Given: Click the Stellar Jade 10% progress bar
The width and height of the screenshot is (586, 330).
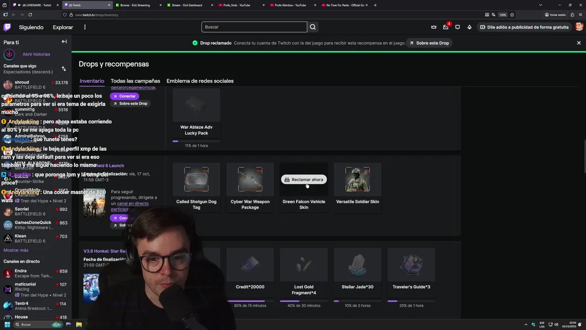Looking at the screenshot, I should pyautogui.click(x=358, y=301).
